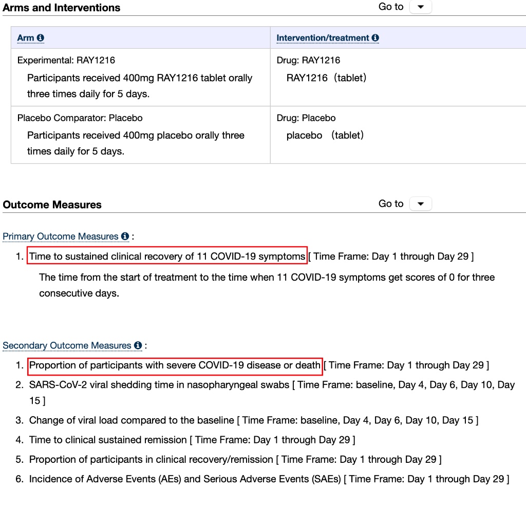Viewport: 526px width, 509px height.
Task: Click the info icon beside Arm header
Action: pyautogui.click(x=40, y=38)
